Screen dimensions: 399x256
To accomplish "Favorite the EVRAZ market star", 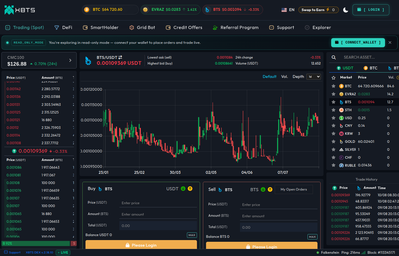I will [x=333, y=94].
